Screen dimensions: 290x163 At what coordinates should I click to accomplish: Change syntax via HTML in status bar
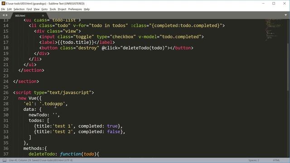[276, 160]
